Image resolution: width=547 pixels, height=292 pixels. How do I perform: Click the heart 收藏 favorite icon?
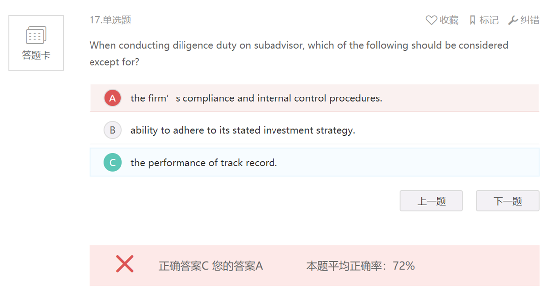[431, 20]
